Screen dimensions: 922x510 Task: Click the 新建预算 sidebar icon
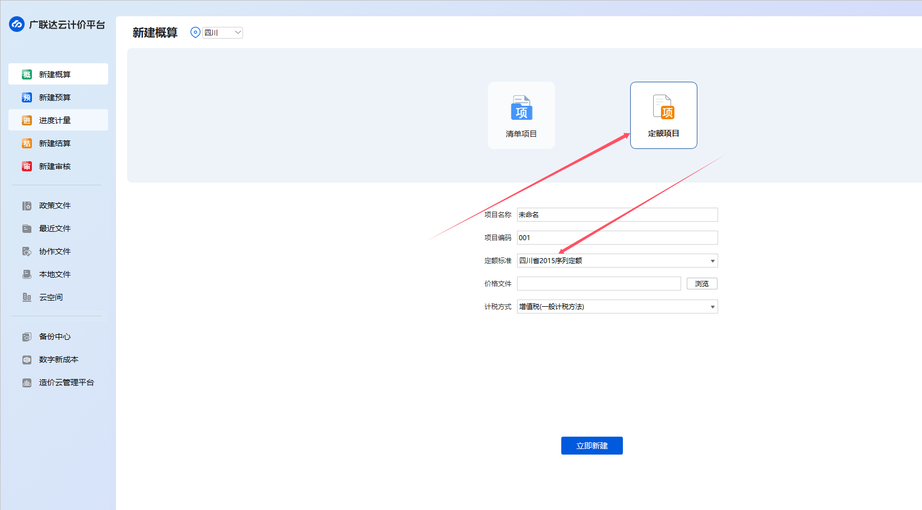click(x=27, y=97)
